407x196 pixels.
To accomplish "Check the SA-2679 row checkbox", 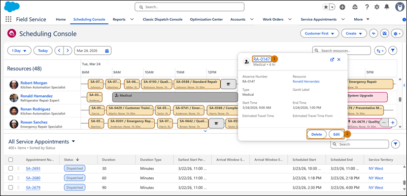I will point(11,187).
